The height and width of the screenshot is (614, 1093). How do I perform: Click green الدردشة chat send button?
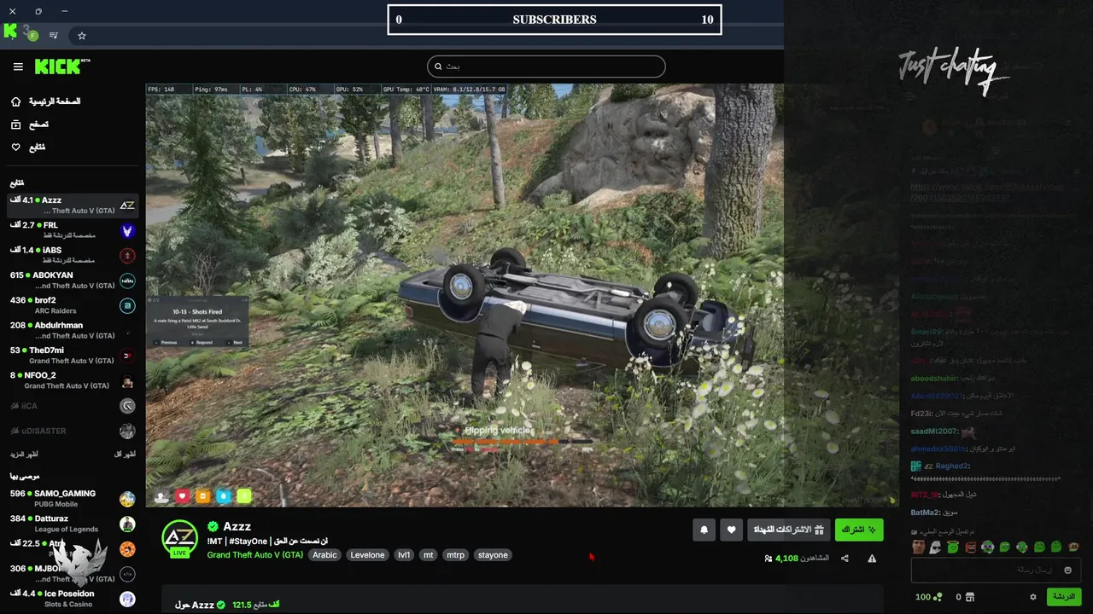pos(1064,597)
